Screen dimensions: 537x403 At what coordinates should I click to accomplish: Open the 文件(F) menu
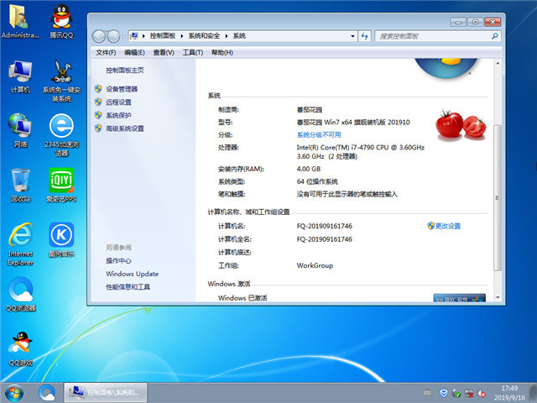(x=106, y=52)
